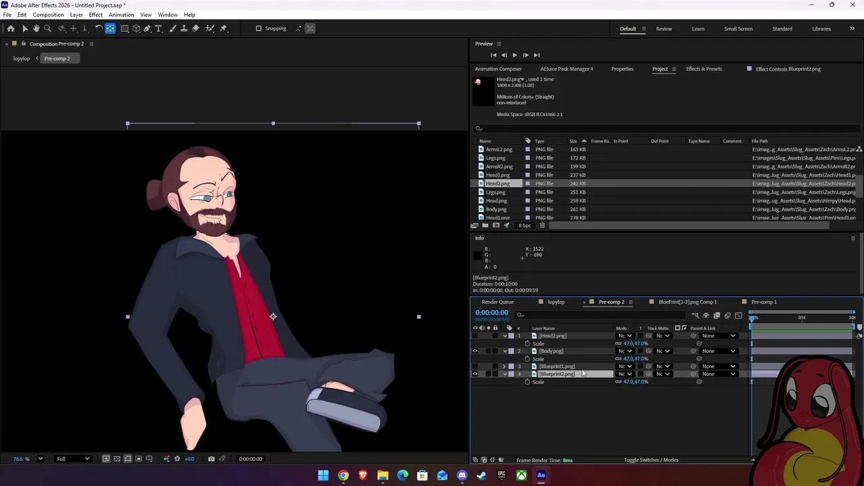Open the Effect menu
The width and height of the screenshot is (864, 486).
[x=96, y=15]
